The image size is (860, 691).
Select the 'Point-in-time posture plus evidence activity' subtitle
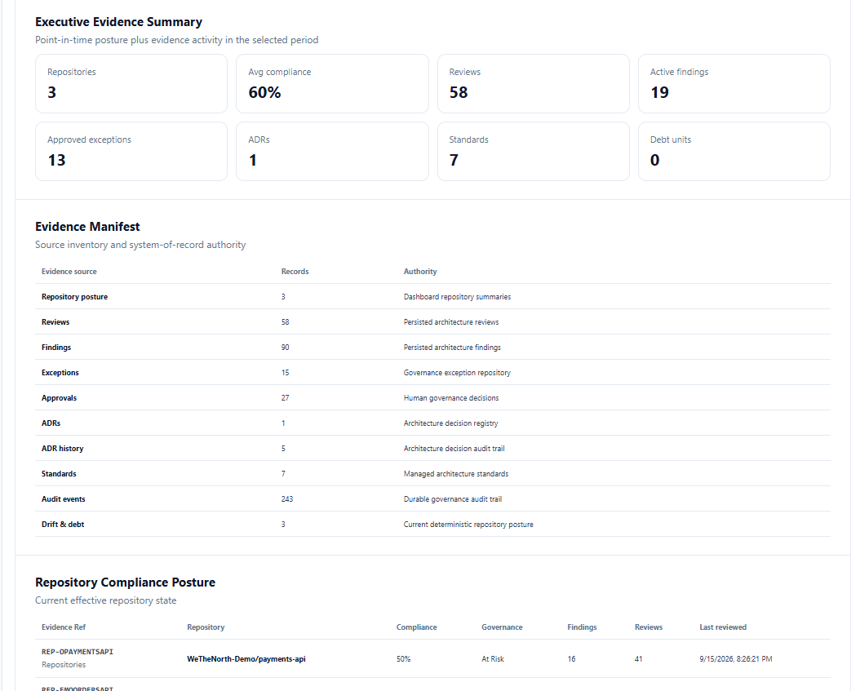(176, 40)
